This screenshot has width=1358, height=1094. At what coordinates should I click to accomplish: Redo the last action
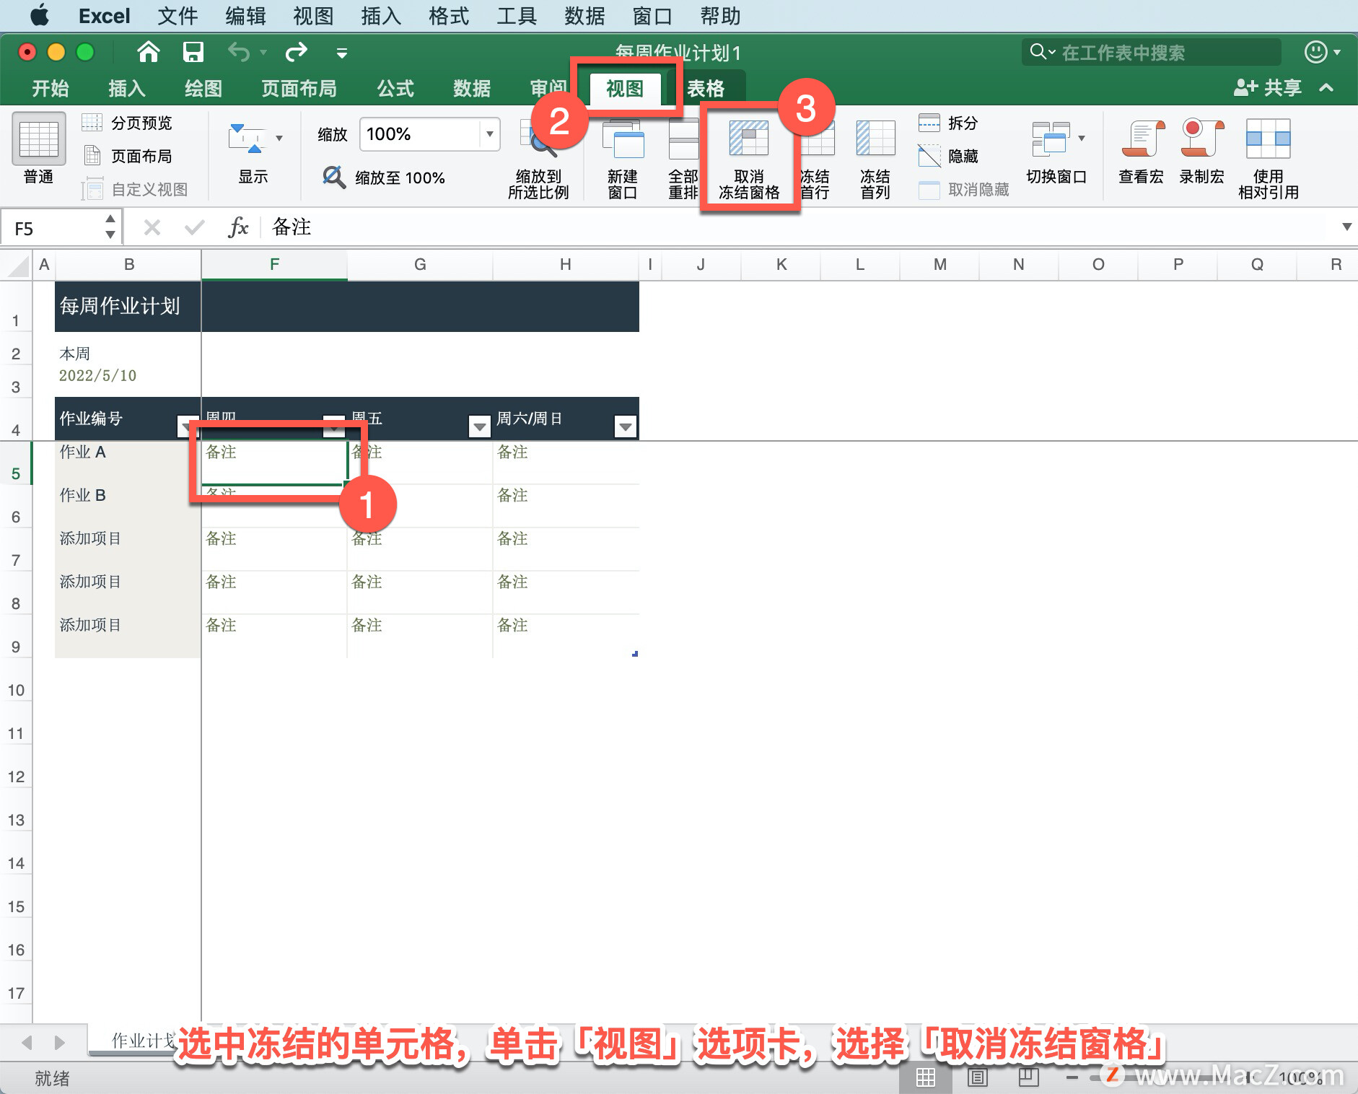297,52
